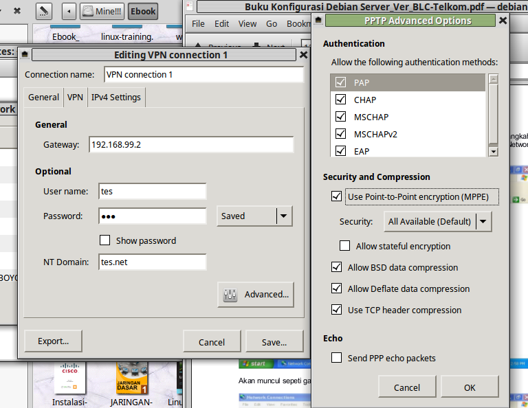Enable Send PPP echo packets
This screenshot has height=408, width=528.
point(336,358)
